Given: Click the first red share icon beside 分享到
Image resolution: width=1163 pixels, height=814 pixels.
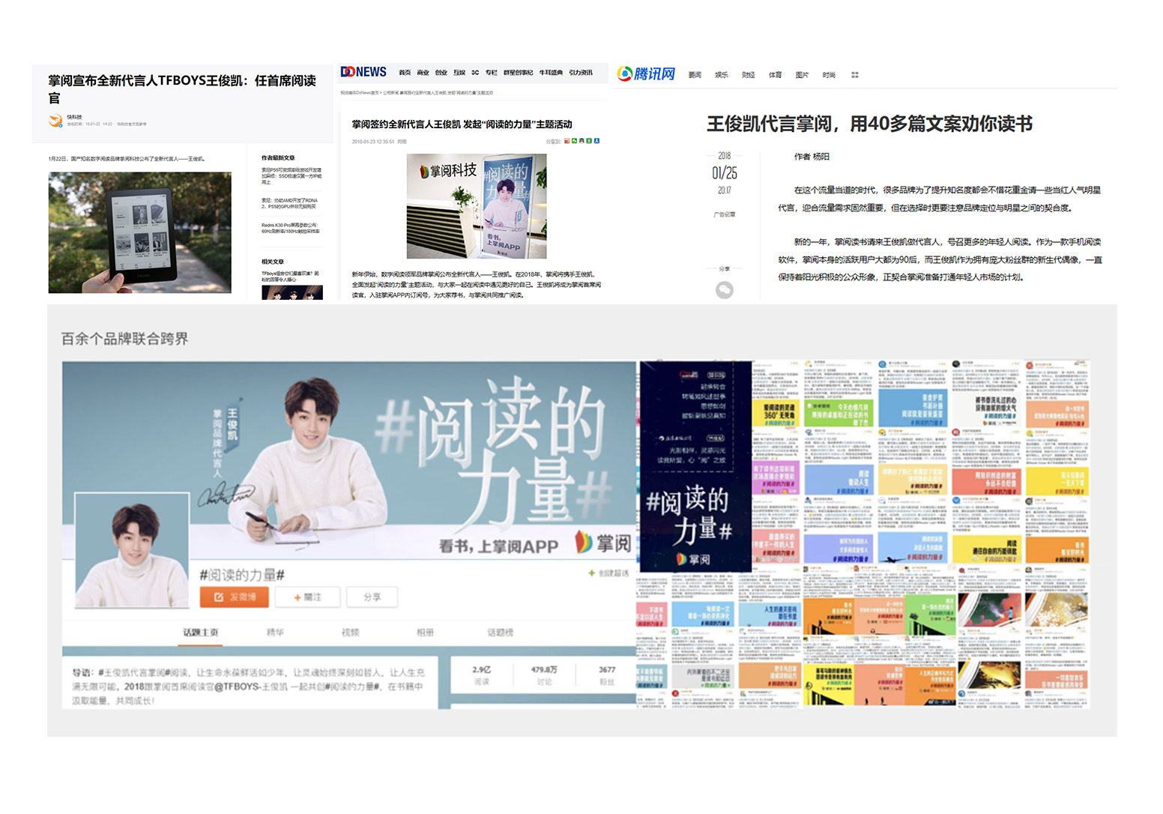Looking at the screenshot, I should tap(567, 141).
